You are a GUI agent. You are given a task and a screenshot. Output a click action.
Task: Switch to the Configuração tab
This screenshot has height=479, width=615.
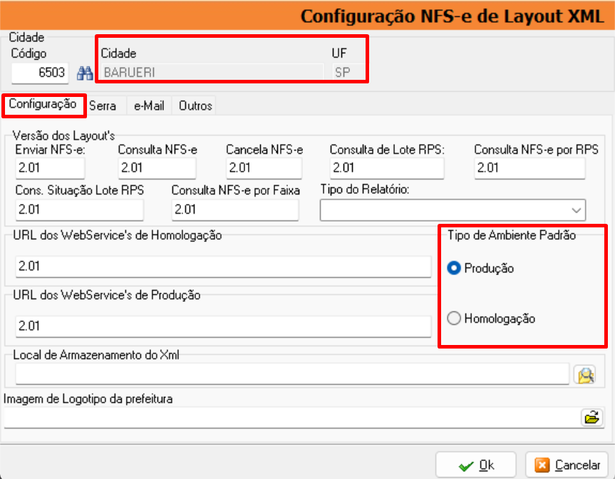(43, 104)
